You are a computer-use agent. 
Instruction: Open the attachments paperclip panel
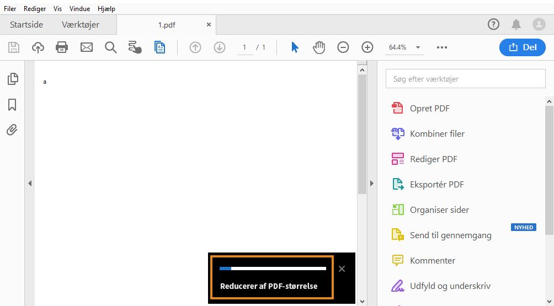[x=12, y=130]
